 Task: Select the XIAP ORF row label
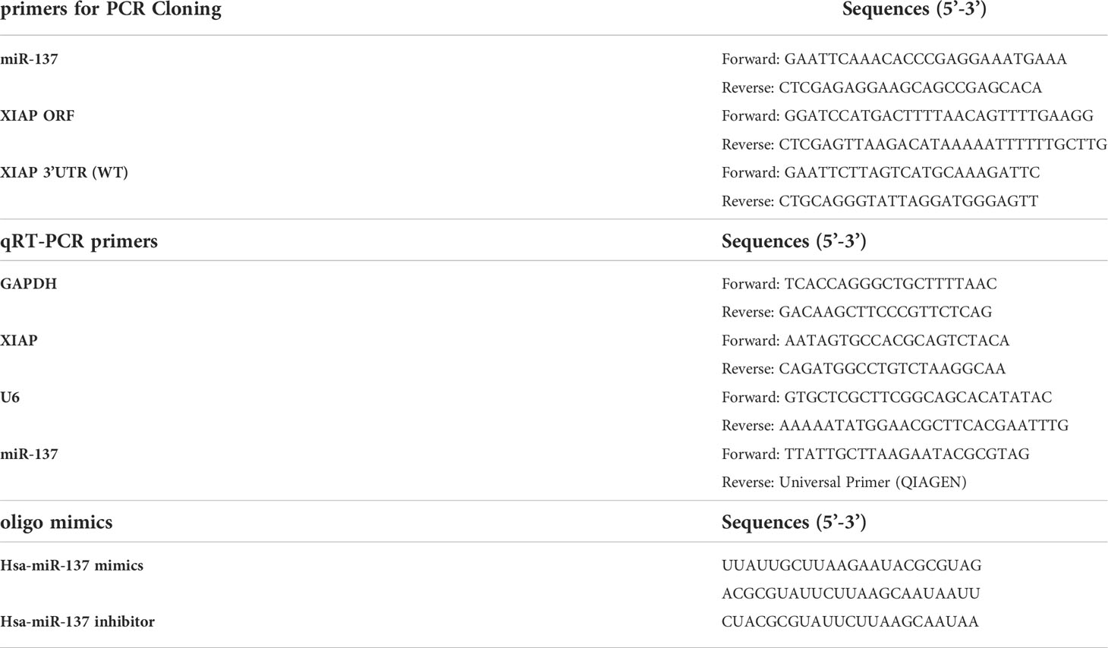click(x=37, y=116)
